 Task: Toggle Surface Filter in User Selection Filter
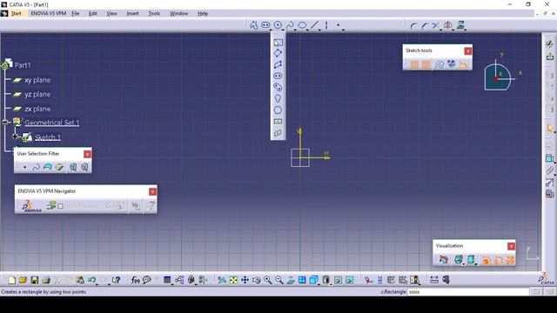pyautogui.click(x=47, y=167)
